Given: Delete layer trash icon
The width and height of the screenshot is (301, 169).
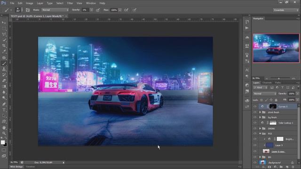Looking at the screenshot, I should pyautogui.click(x=293, y=167).
